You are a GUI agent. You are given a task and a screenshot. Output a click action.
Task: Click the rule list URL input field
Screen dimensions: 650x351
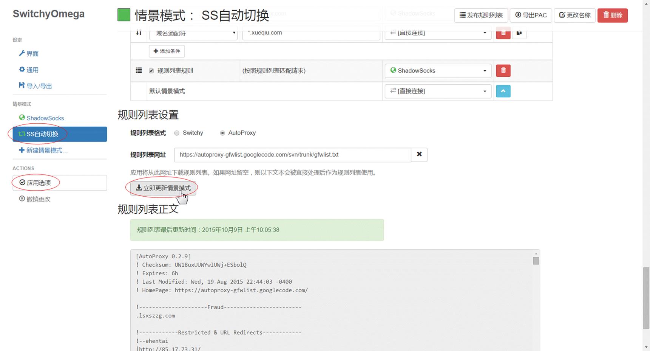[x=291, y=155]
